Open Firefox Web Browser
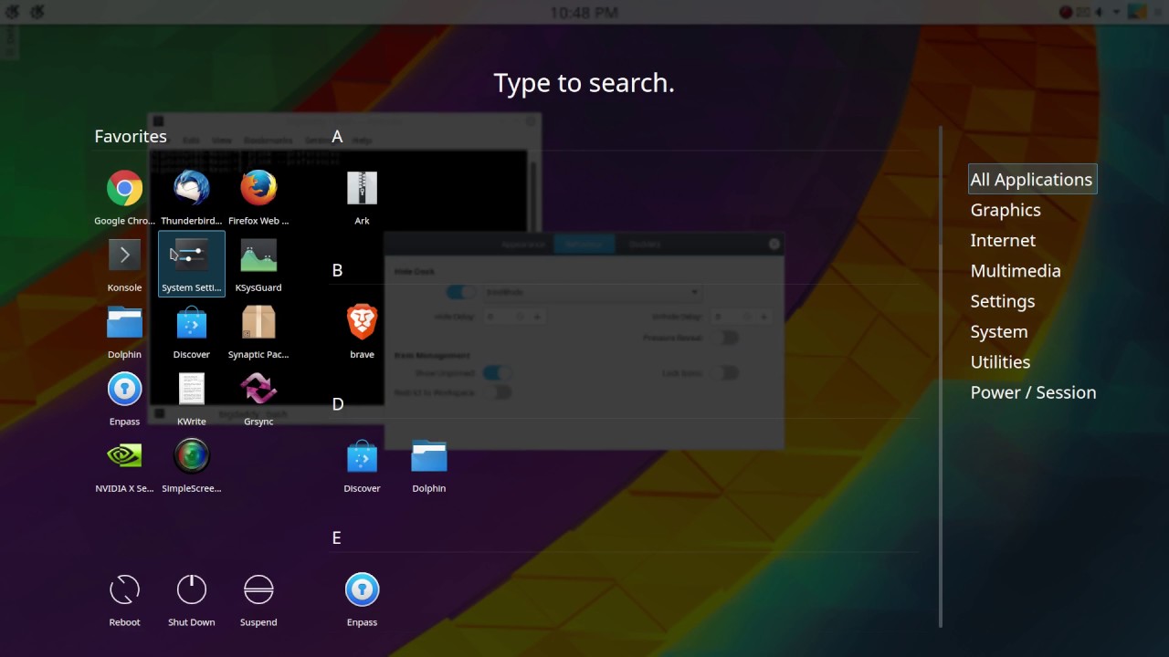The width and height of the screenshot is (1169, 657). 258,197
